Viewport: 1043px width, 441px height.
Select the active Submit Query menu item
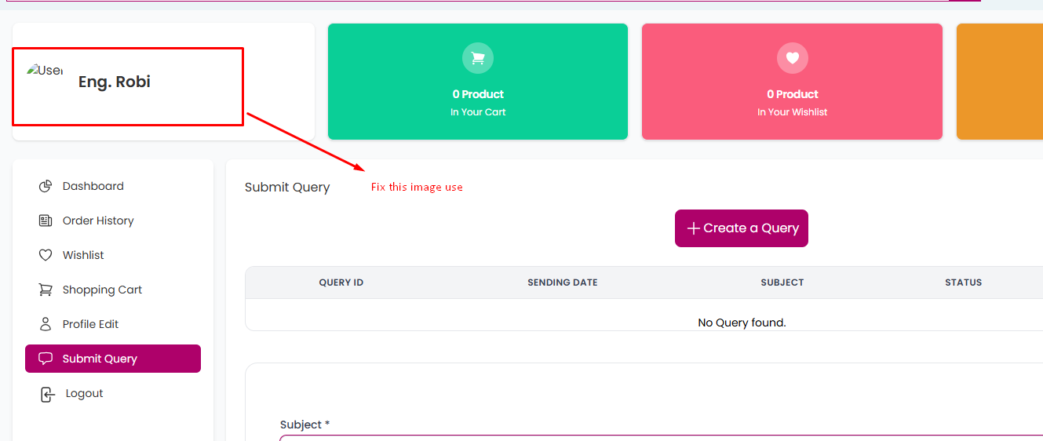pyautogui.click(x=113, y=359)
